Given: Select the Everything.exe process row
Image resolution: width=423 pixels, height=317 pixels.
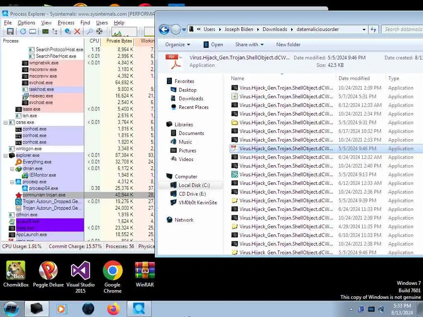Looking at the screenshot, I should click(x=78, y=162).
